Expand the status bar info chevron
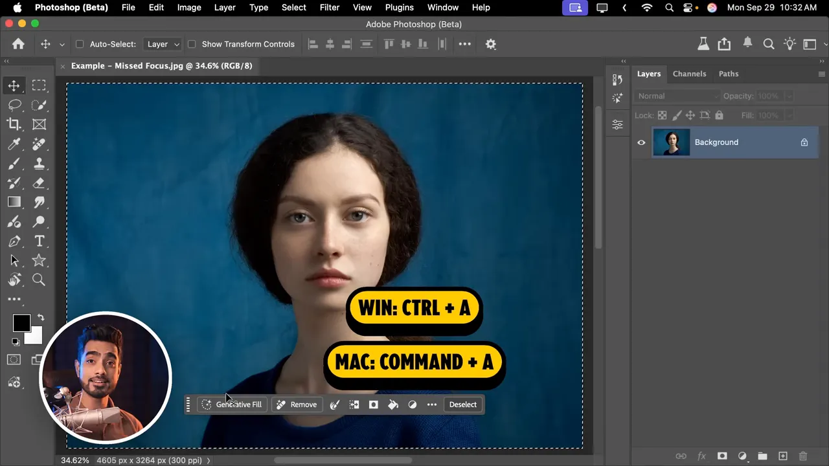The width and height of the screenshot is (829, 466). (209, 461)
